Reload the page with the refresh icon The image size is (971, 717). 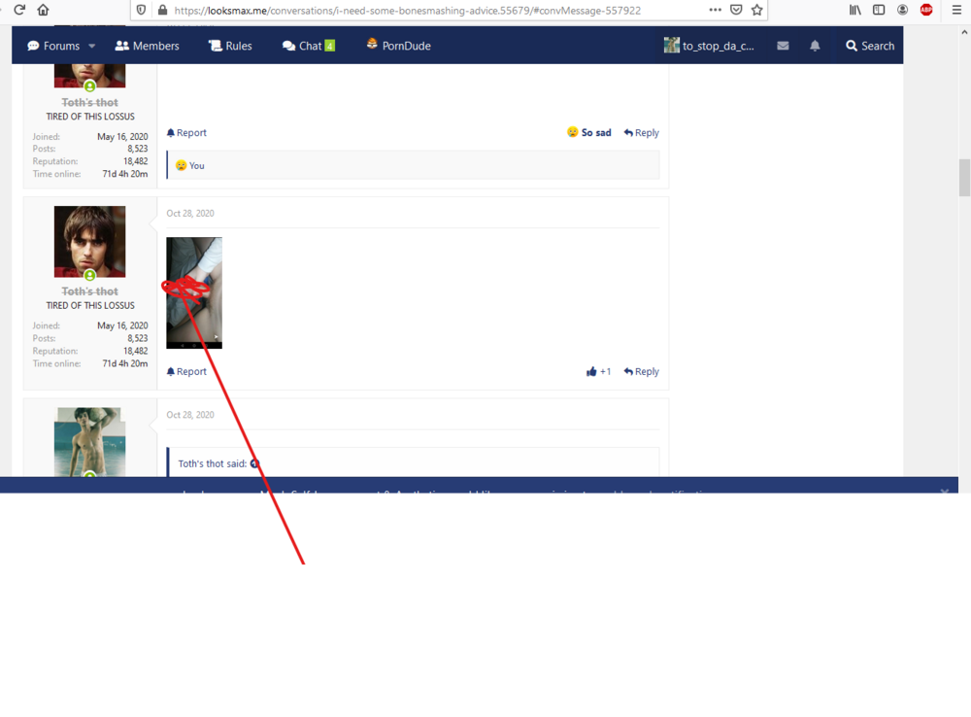(x=19, y=10)
